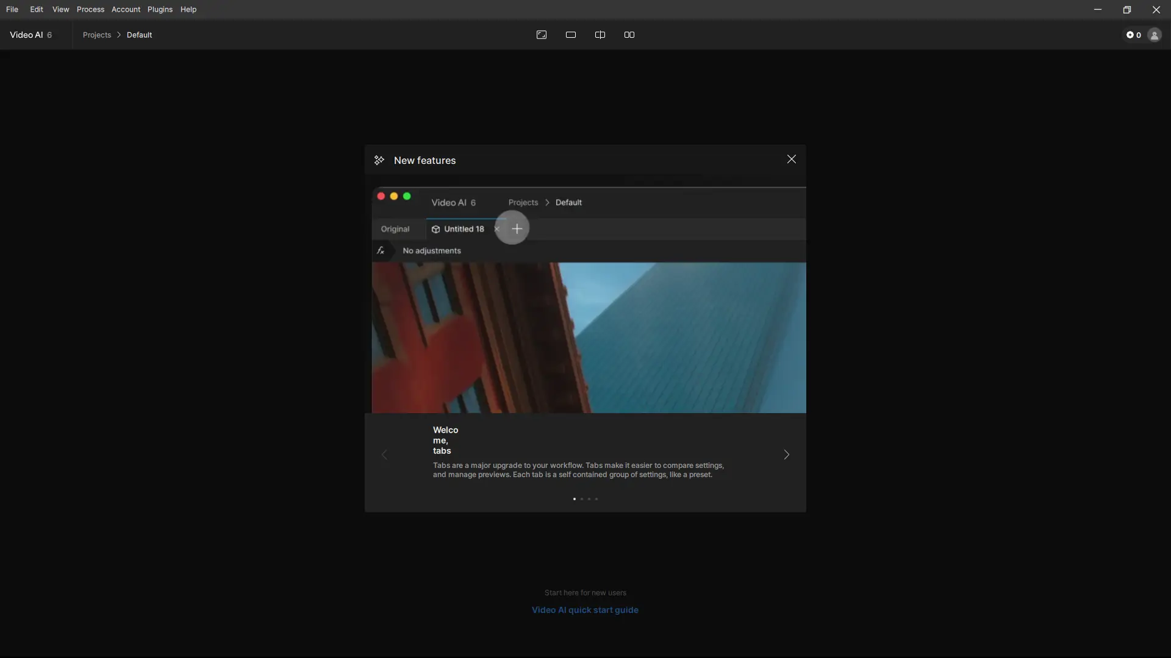Jump to fourth carousel page dot
The width and height of the screenshot is (1171, 658).
(596, 499)
